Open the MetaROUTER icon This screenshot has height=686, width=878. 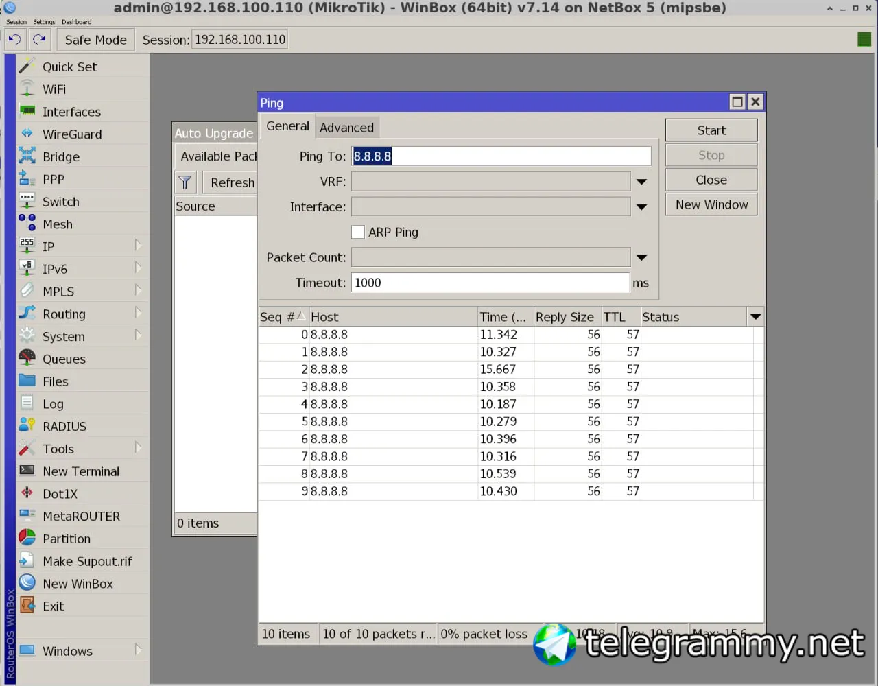point(27,515)
